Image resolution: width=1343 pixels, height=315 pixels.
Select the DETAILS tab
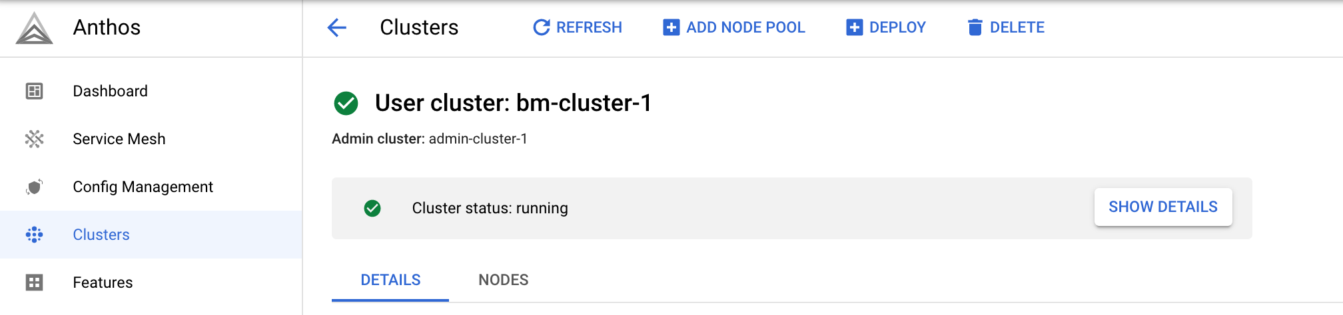[390, 280]
